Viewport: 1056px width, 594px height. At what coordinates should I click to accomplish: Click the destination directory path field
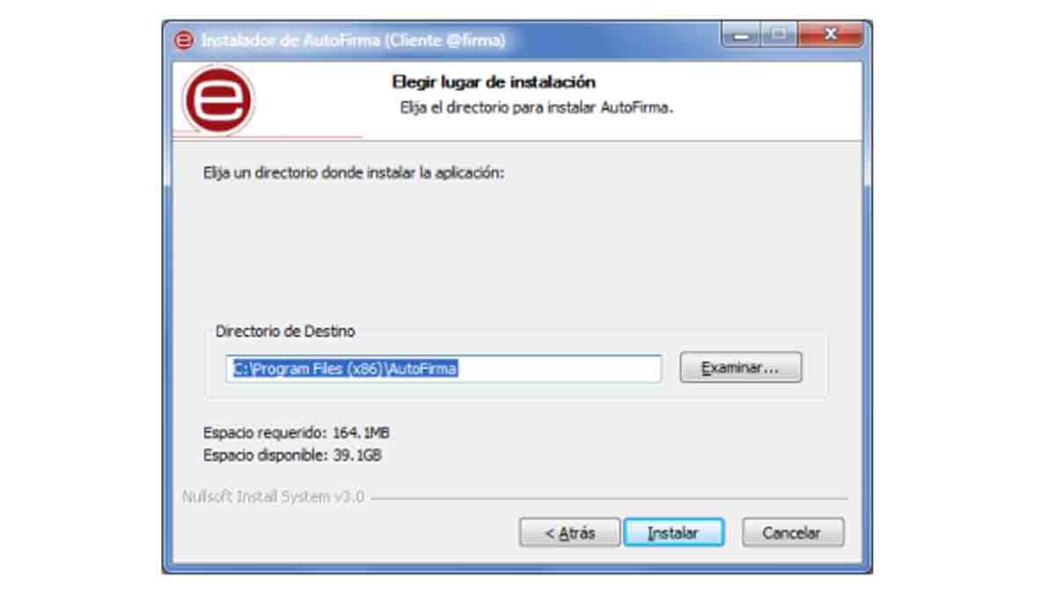(444, 369)
